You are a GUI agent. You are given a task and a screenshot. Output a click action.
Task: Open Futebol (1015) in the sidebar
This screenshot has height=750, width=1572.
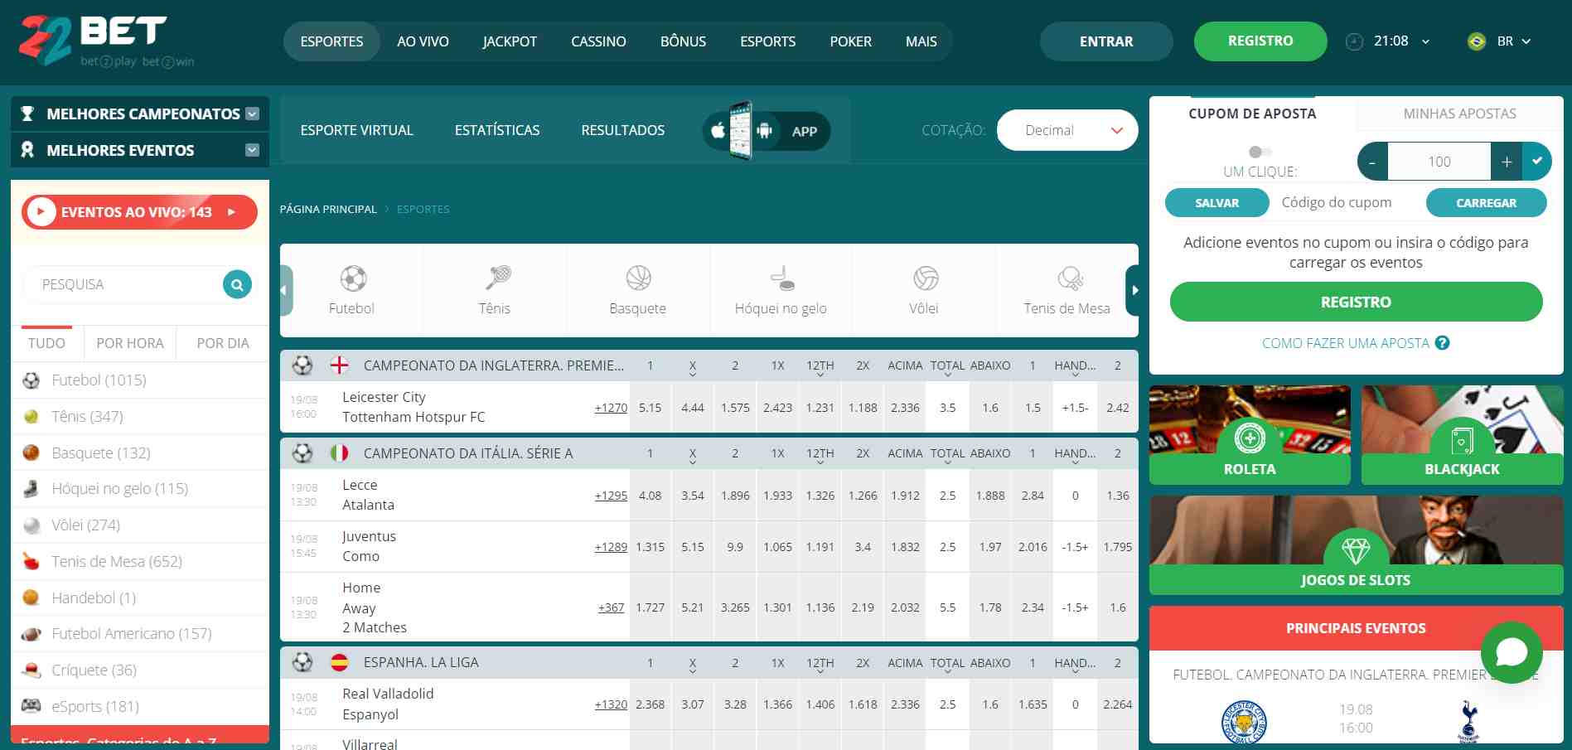[x=140, y=380]
